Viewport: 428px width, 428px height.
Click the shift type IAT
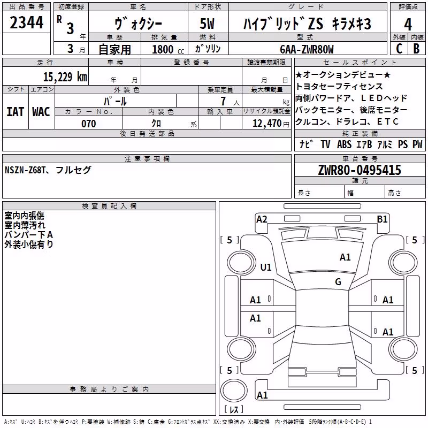(x=15, y=112)
